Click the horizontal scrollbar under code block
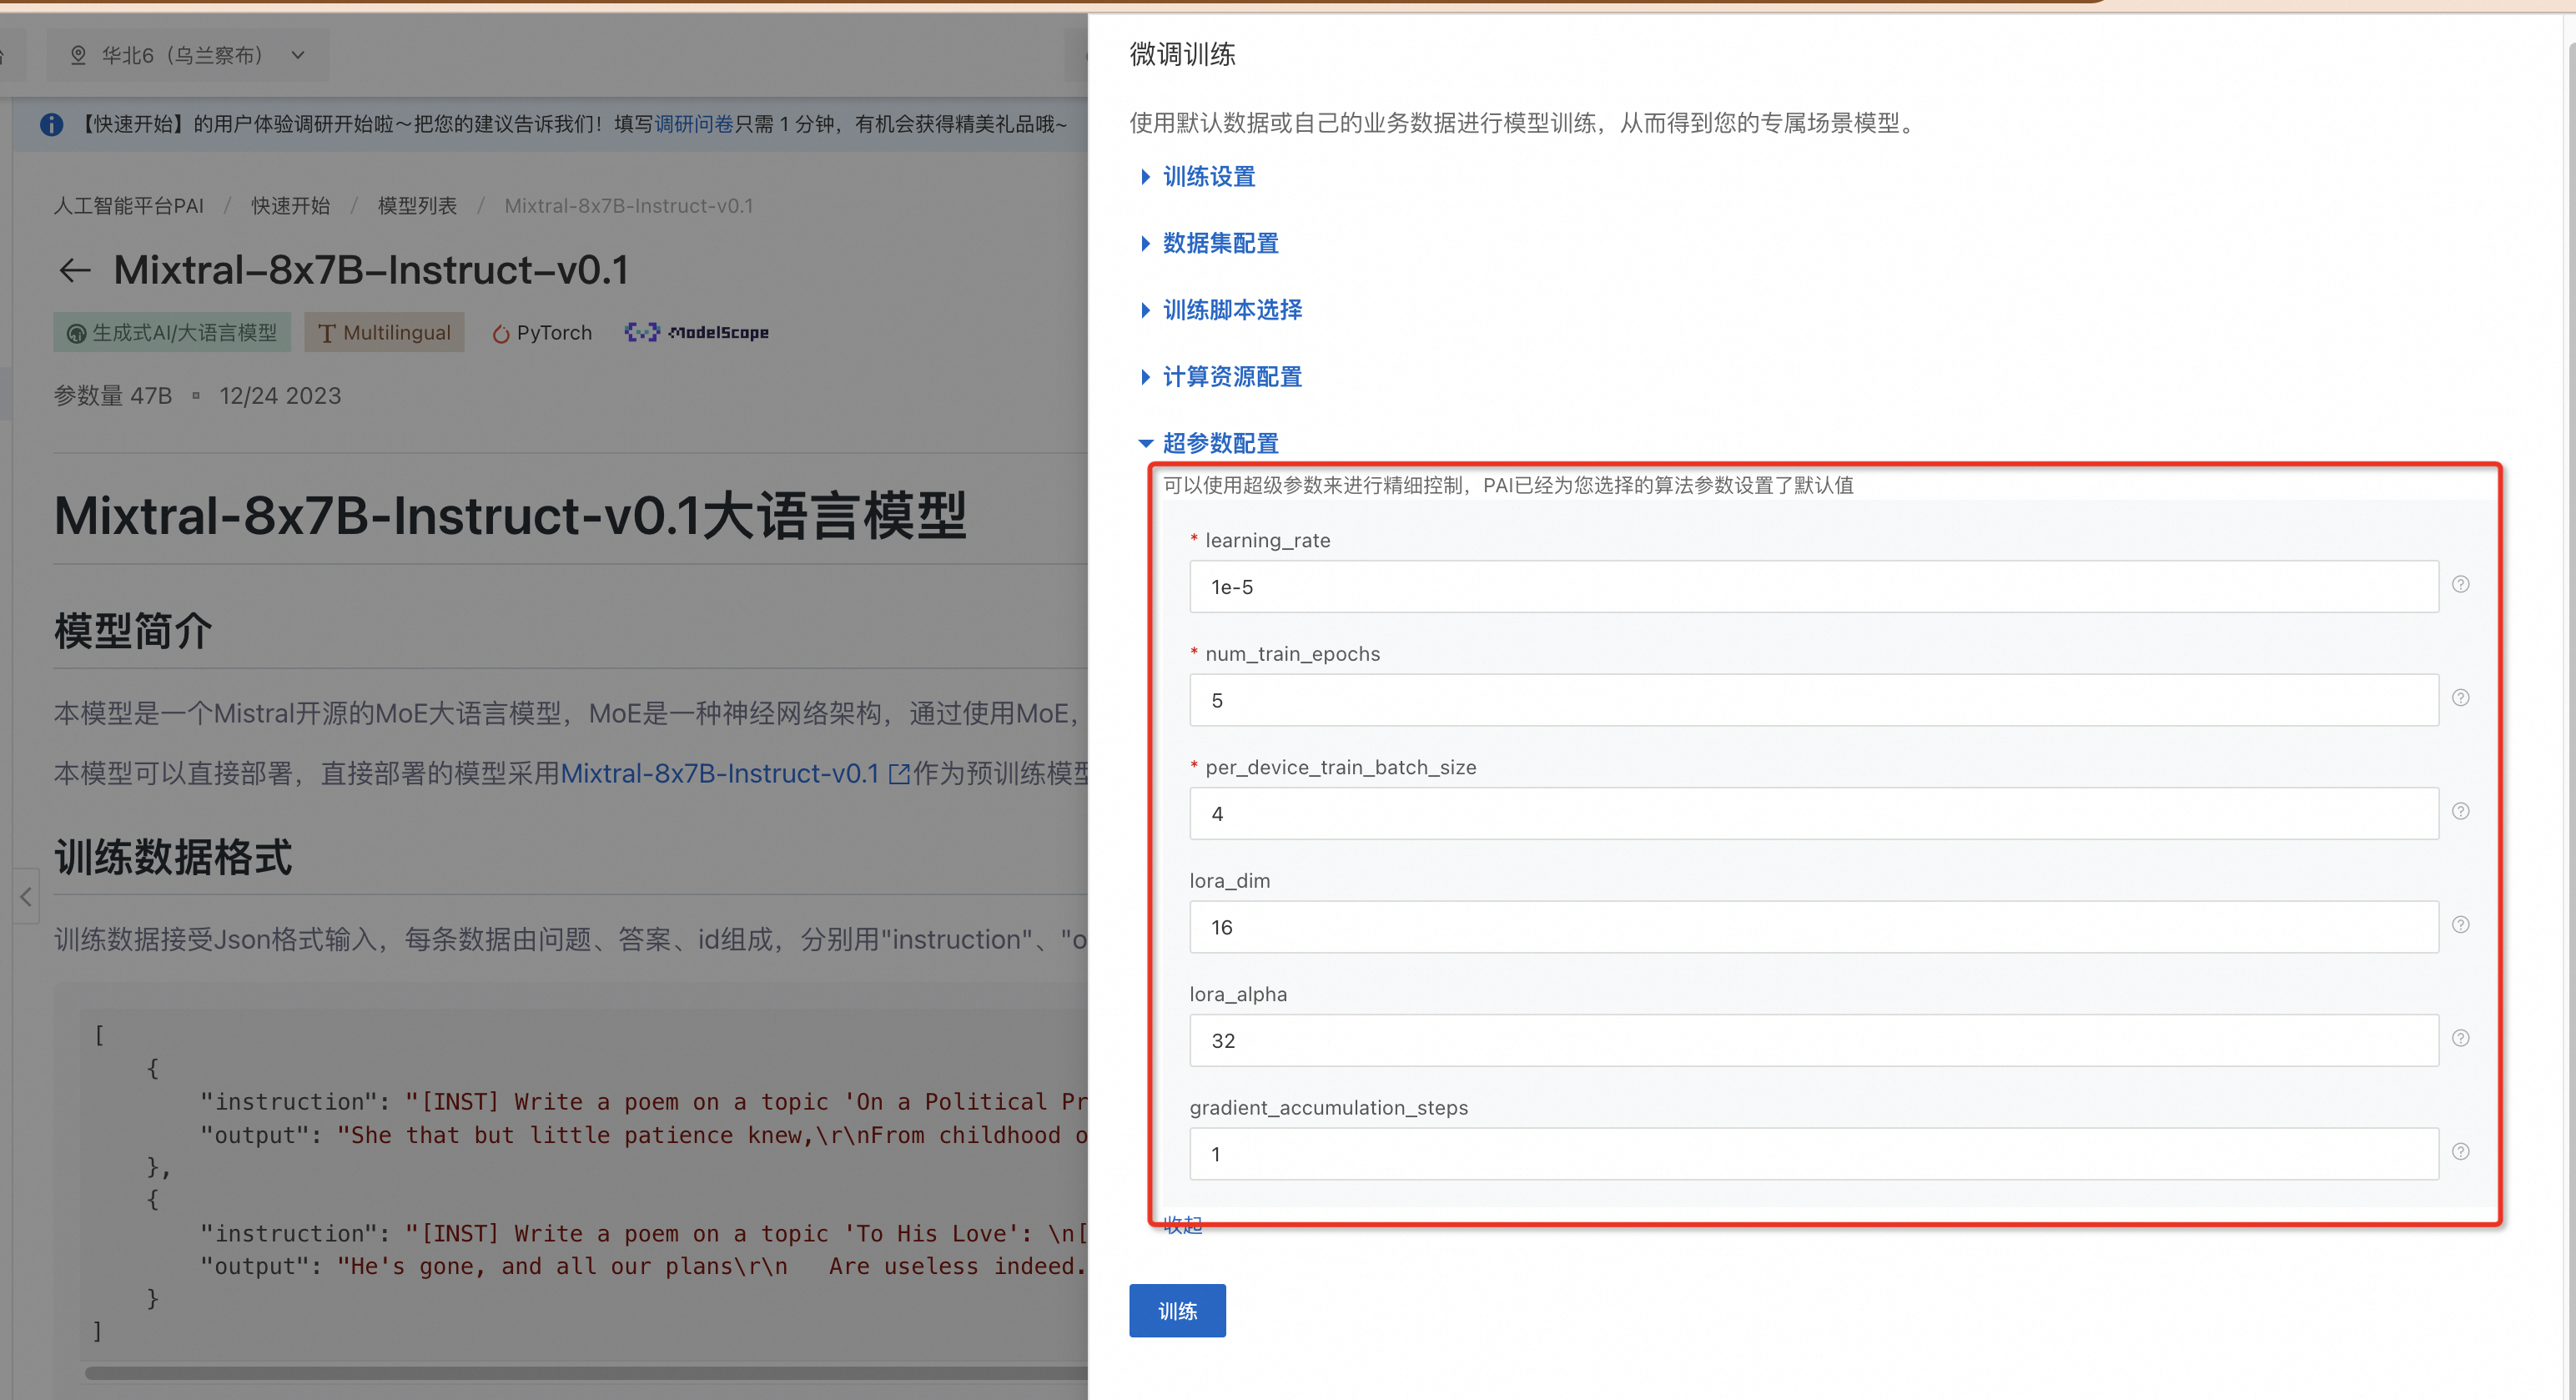Viewport: 2576px width, 1400px height. [586, 1374]
